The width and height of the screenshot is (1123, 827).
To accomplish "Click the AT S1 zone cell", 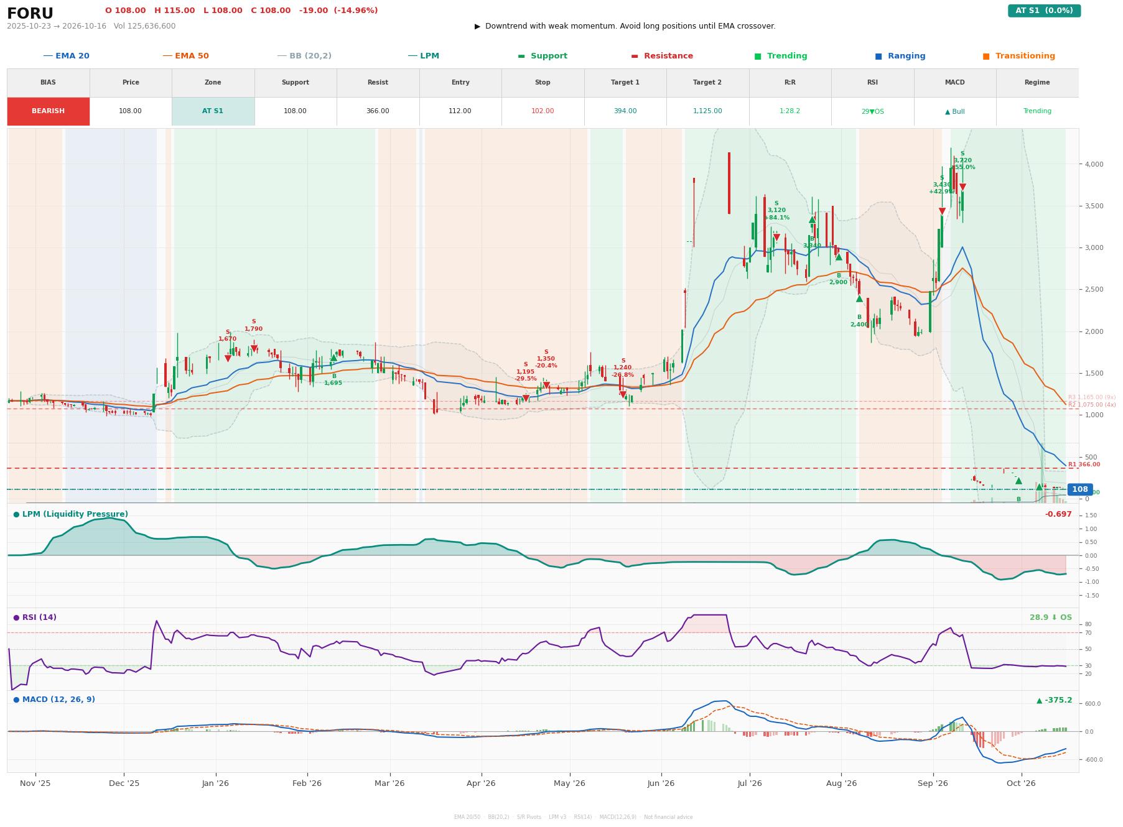I will point(213,111).
